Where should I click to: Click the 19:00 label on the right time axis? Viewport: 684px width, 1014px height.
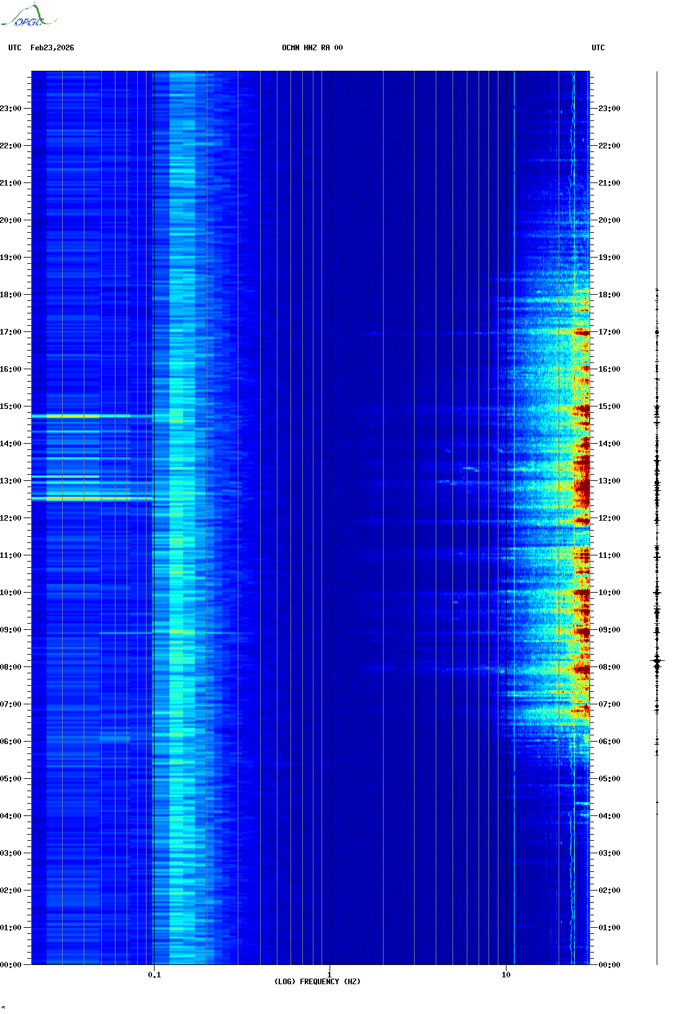pos(609,258)
